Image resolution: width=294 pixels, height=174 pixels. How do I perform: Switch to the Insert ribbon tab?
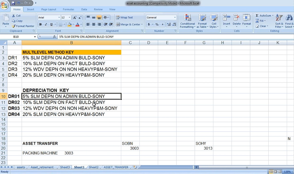[x=31, y=9]
